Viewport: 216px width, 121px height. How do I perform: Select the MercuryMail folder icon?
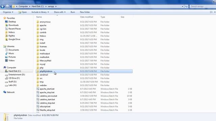tap(38, 61)
